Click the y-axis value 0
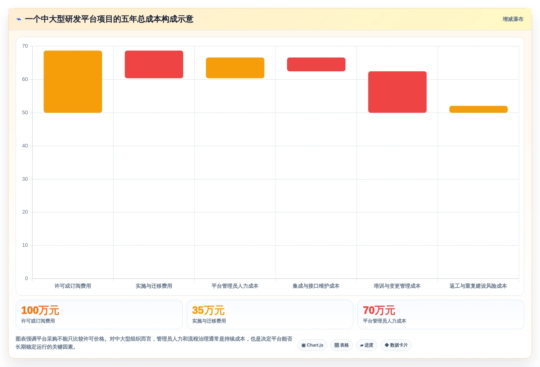The image size is (540, 367). [x=26, y=278]
